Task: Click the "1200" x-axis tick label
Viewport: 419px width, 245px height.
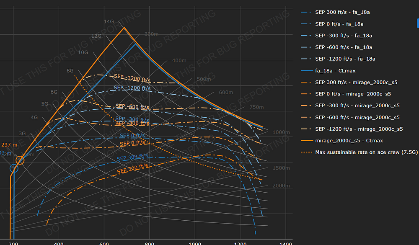Action: point(240,243)
